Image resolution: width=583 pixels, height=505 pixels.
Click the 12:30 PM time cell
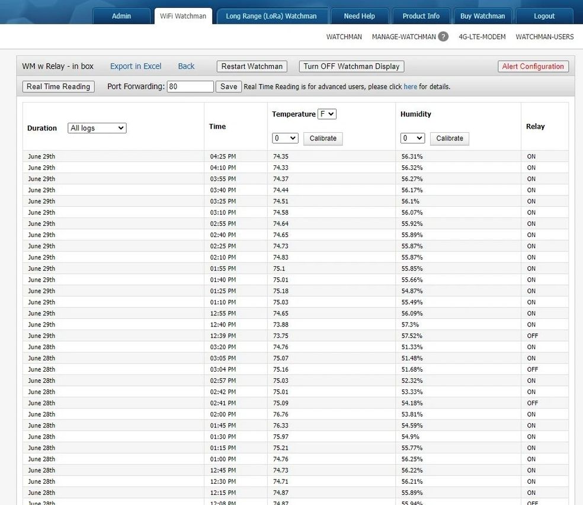tap(223, 481)
